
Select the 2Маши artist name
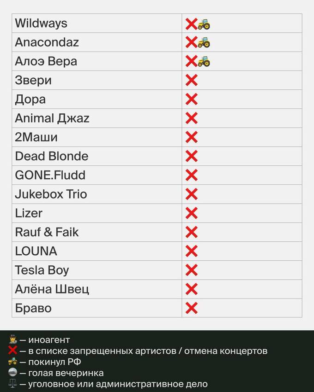click(36, 137)
